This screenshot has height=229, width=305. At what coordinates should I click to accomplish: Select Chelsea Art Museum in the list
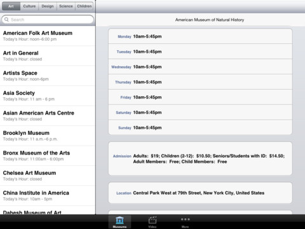[48, 176]
